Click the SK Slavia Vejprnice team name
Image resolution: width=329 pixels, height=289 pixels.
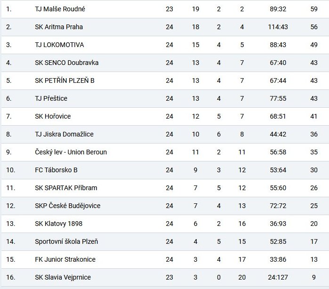click(x=63, y=277)
